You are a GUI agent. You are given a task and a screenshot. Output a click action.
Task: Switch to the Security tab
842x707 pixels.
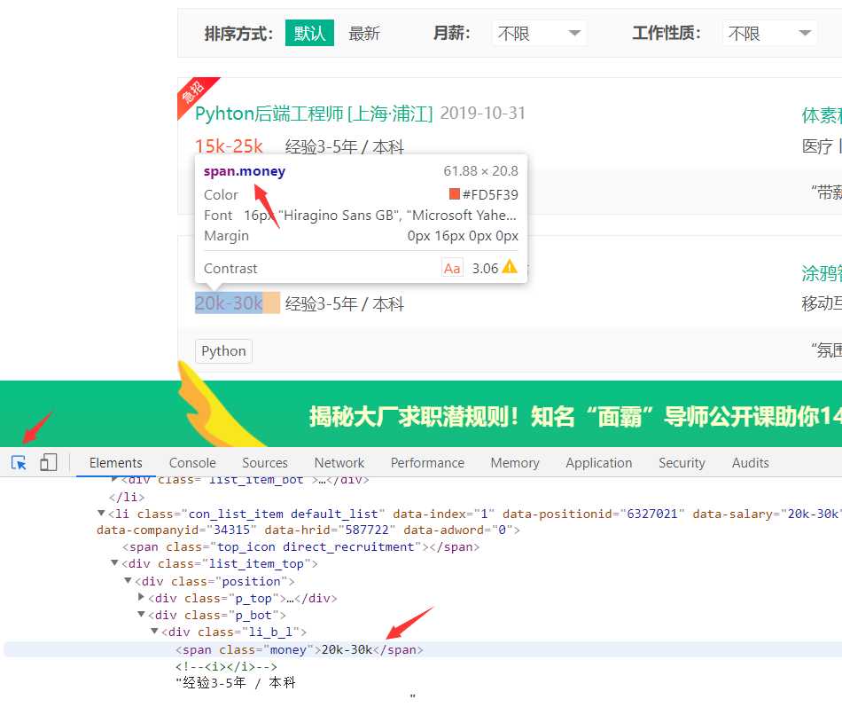click(x=682, y=463)
